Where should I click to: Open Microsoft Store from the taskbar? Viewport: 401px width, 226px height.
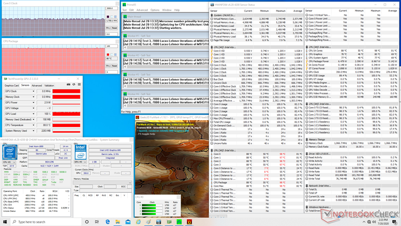click(128, 222)
